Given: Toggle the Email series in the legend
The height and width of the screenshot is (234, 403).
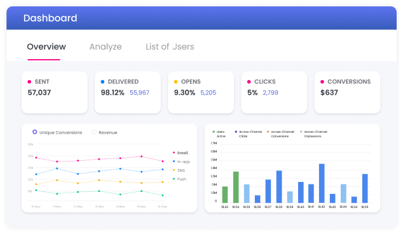Looking at the screenshot, I should [181, 153].
